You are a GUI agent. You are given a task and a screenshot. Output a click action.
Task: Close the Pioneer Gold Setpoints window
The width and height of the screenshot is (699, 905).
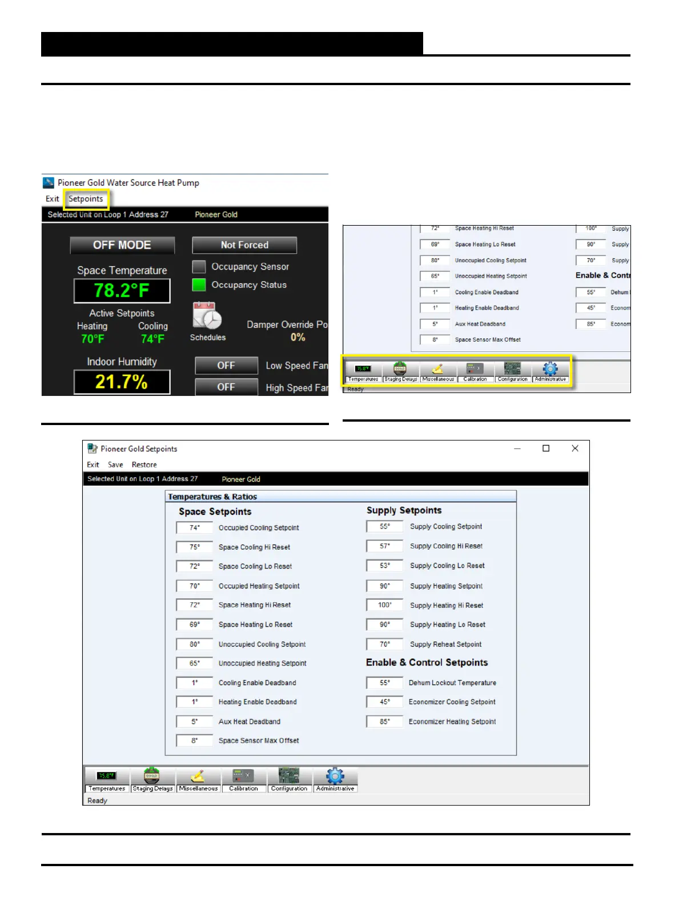pos(575,449)
